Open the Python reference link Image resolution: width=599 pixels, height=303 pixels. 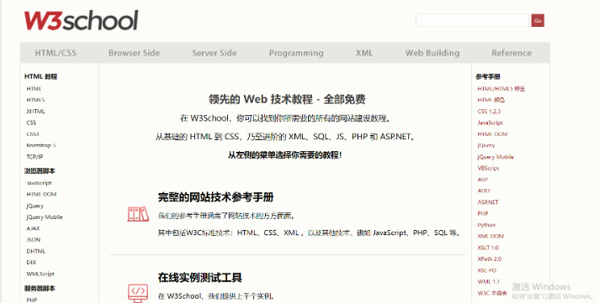pyautogui.click(x=486, y=225)
